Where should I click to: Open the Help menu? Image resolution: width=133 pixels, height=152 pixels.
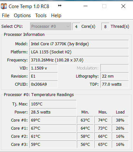coord(56,16)
